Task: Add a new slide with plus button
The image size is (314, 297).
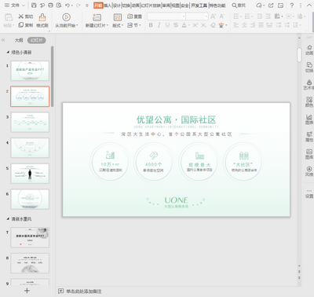Action: [27, 291]
